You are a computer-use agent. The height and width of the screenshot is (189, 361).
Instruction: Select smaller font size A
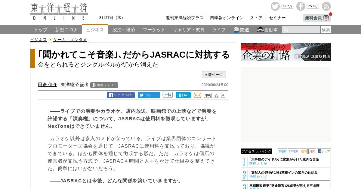click(x=223, y=95)
